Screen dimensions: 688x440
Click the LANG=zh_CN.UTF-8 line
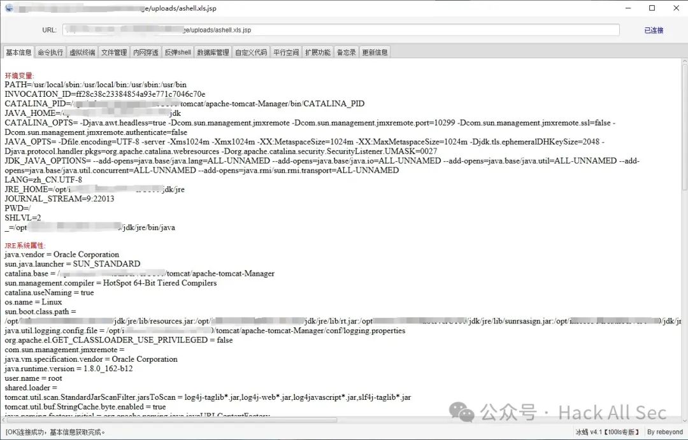pos(43,180)
